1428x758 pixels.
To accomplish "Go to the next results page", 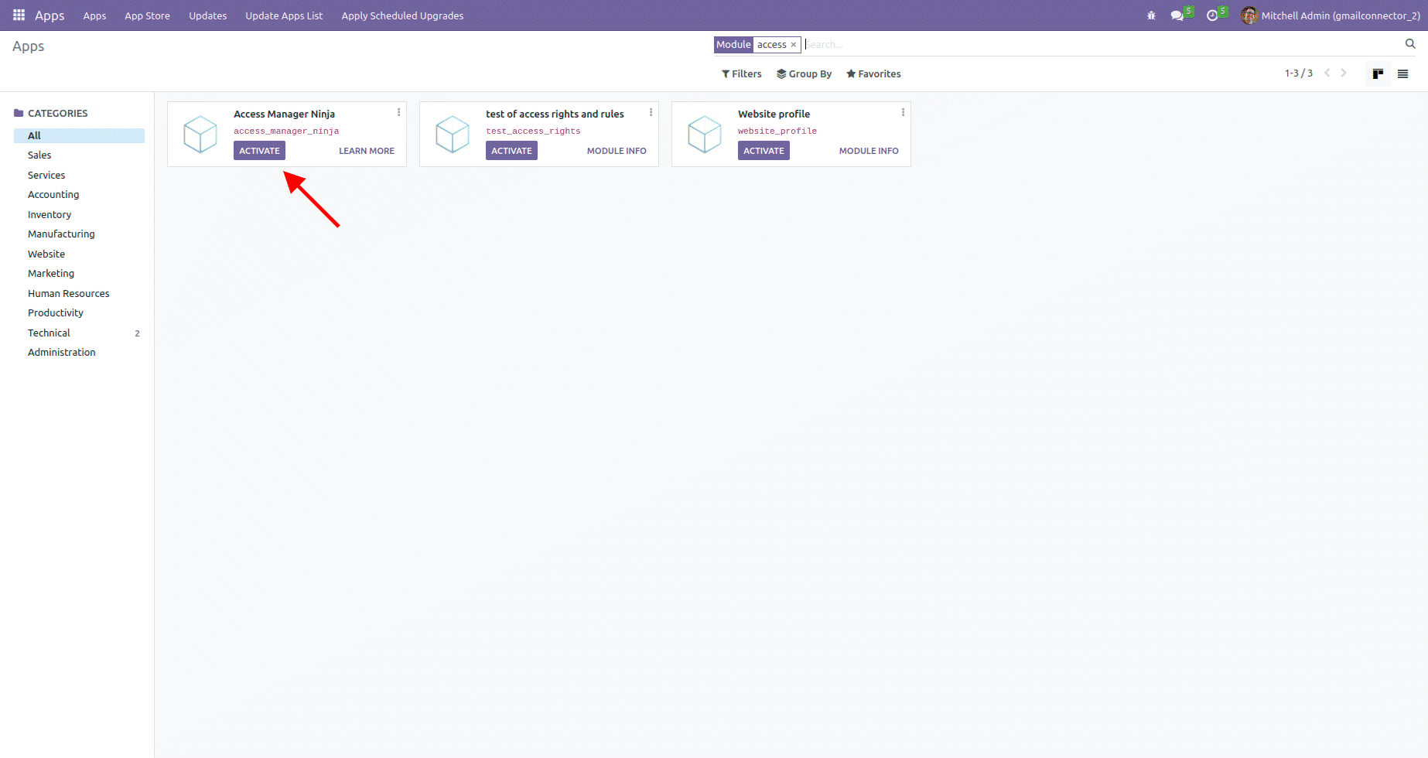I will tap(1344, 73).
